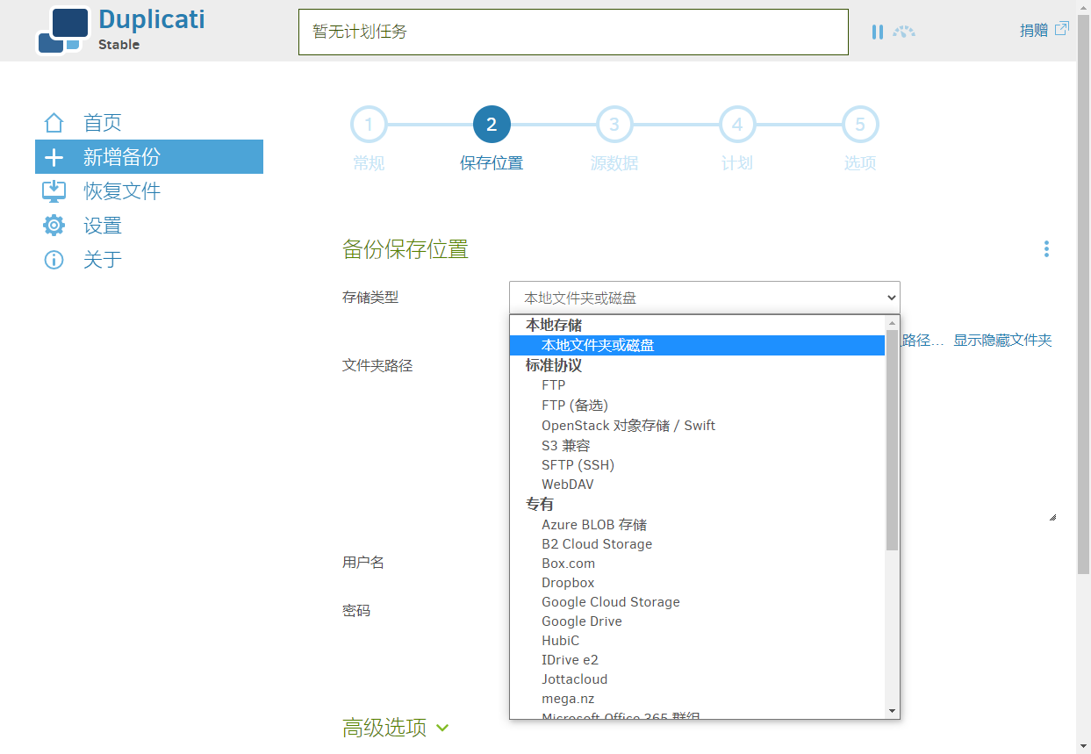Open 恢复文件 restore icon in the sidebar

pos(54,191)
